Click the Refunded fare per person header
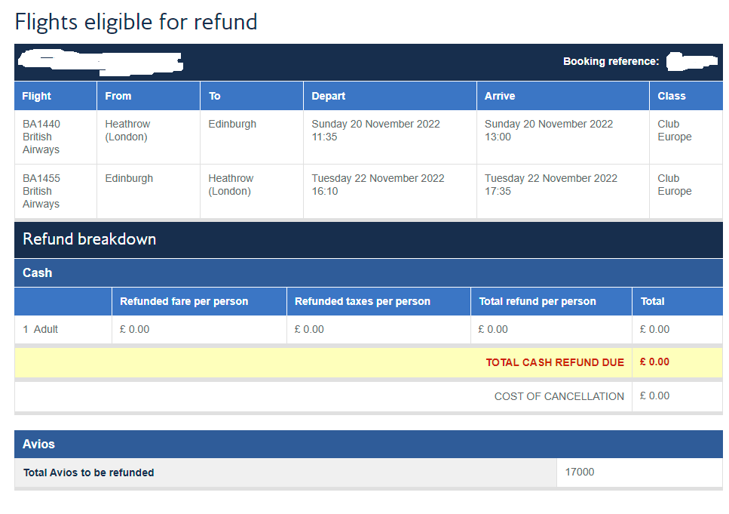 tap(184, 301)
